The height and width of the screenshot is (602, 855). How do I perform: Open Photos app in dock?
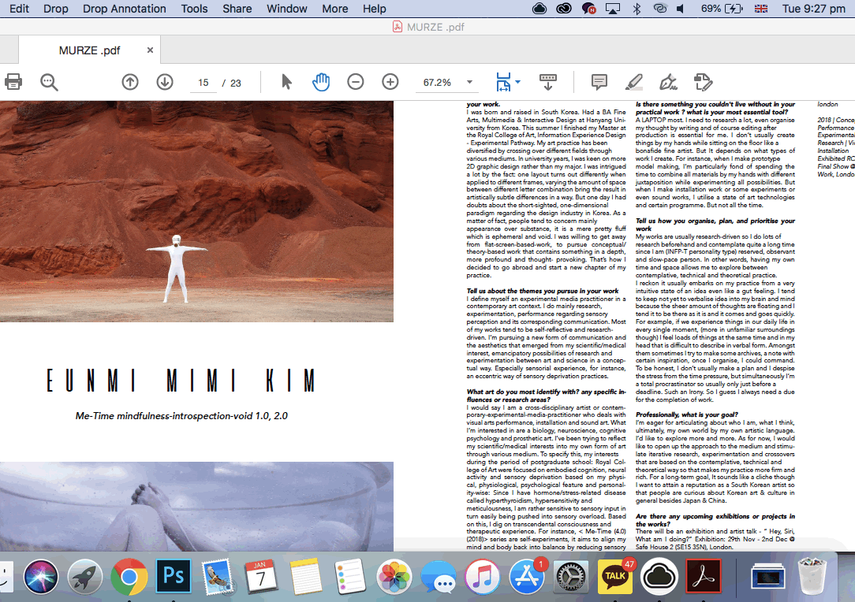394,577
